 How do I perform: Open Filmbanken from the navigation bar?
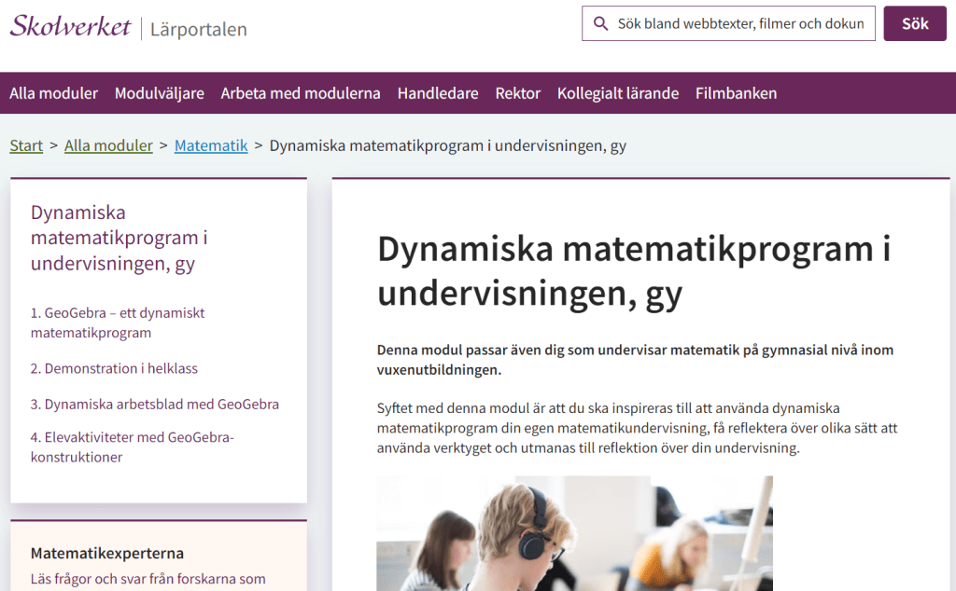point(736,93)
